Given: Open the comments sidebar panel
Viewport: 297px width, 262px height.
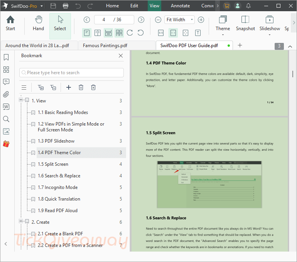Looking at the screenshot, I should click(x=6, y=82).
